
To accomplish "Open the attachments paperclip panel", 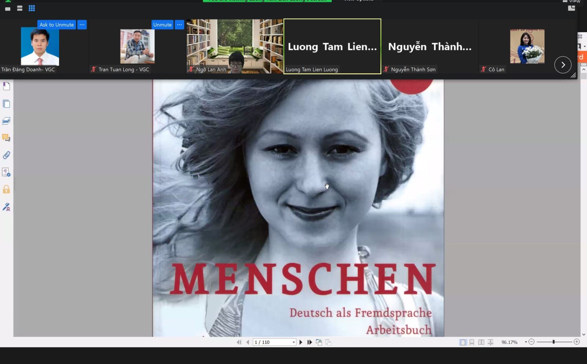I will tap(6, 155).
